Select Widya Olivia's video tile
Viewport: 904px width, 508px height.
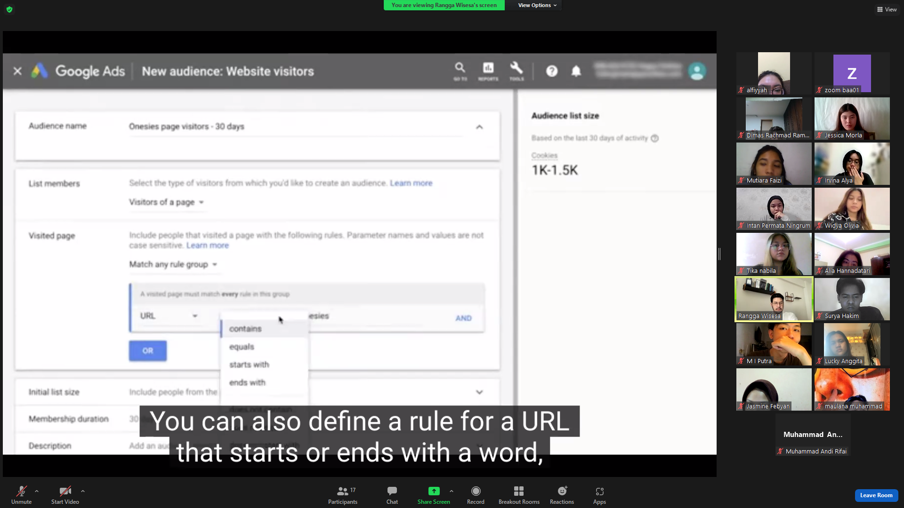click(852, 209)
